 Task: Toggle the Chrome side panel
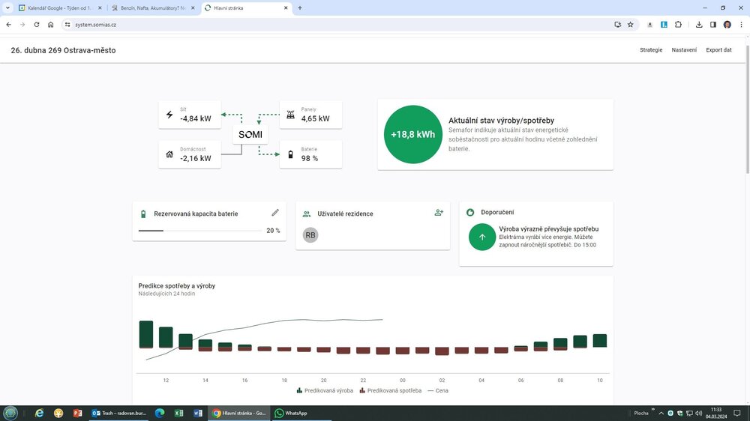(x=712, y=25)
